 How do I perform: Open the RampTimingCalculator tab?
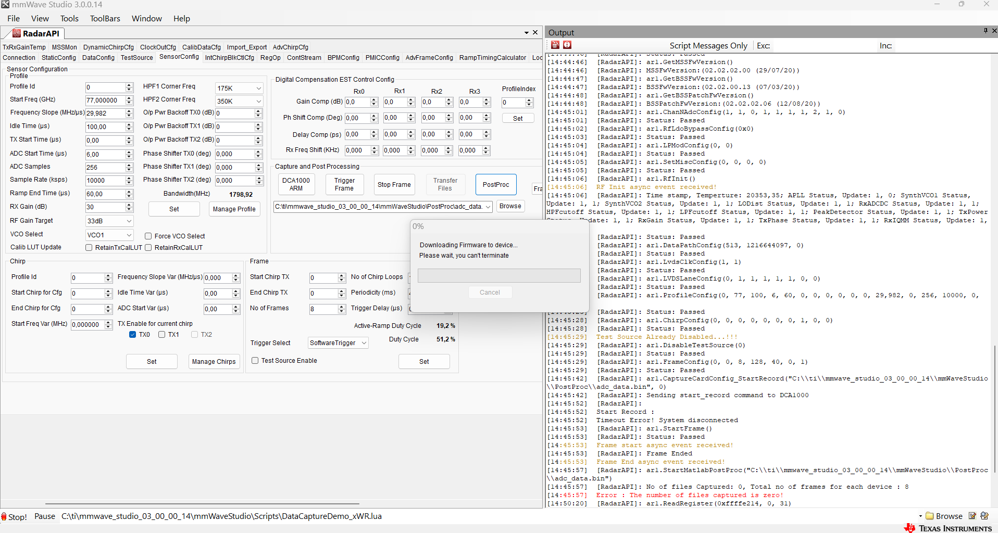[493, 58]
